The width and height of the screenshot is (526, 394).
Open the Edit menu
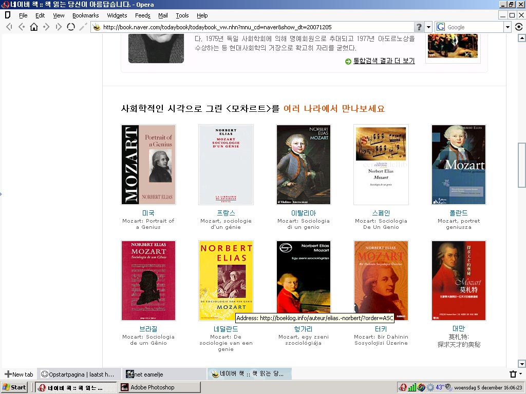(40, 15)
